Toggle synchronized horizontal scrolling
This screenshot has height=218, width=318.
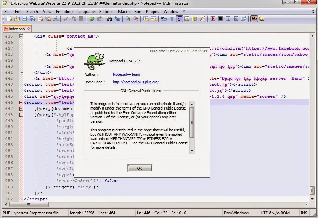tap(154, 19)
